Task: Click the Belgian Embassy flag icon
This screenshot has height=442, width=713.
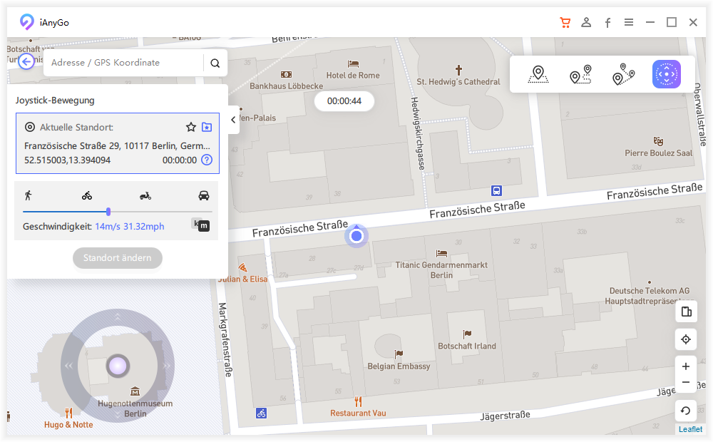Action: click(399, 354)
